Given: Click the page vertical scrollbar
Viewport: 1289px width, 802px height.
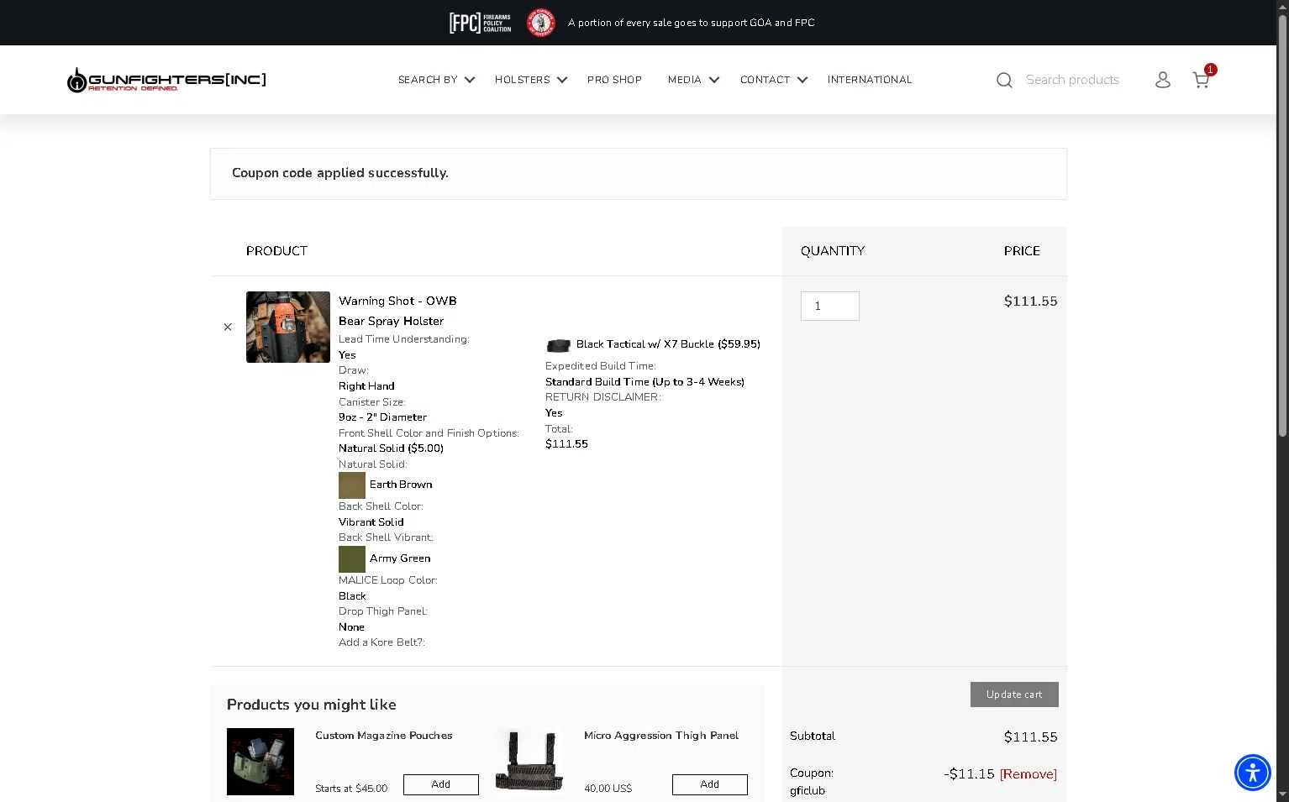Looking at the screenshot, I should (x=1283, y=227).
